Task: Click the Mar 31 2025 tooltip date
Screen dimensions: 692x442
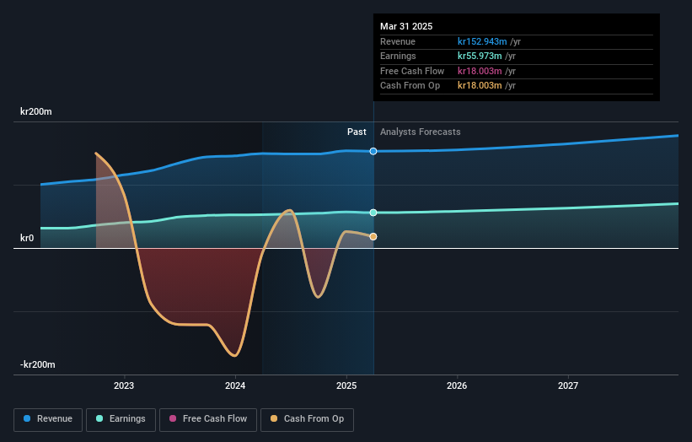Action: coord(406,26)
